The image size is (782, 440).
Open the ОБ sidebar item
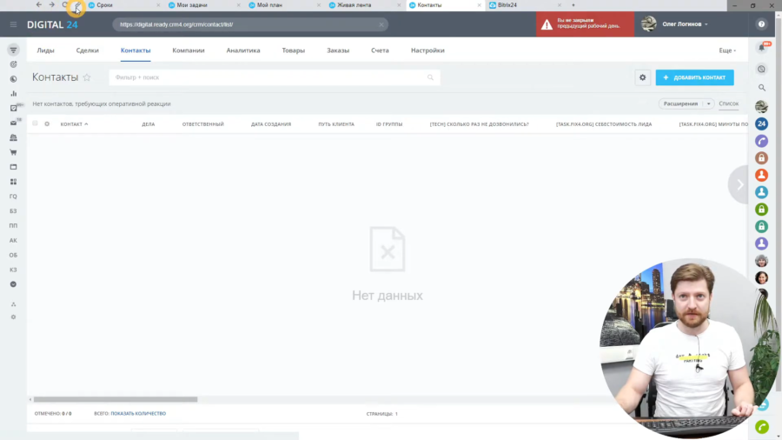(13, 255)
